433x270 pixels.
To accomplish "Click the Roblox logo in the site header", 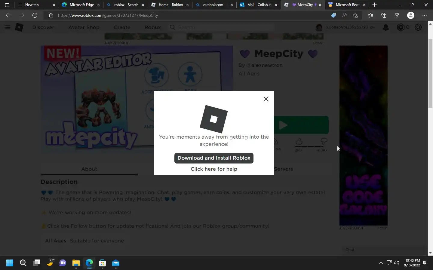I will [x=19, y=27].
